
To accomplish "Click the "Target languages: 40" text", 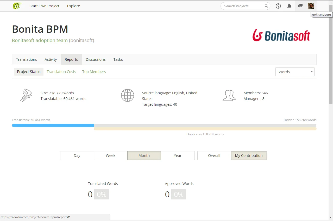I will coord(160,104).
